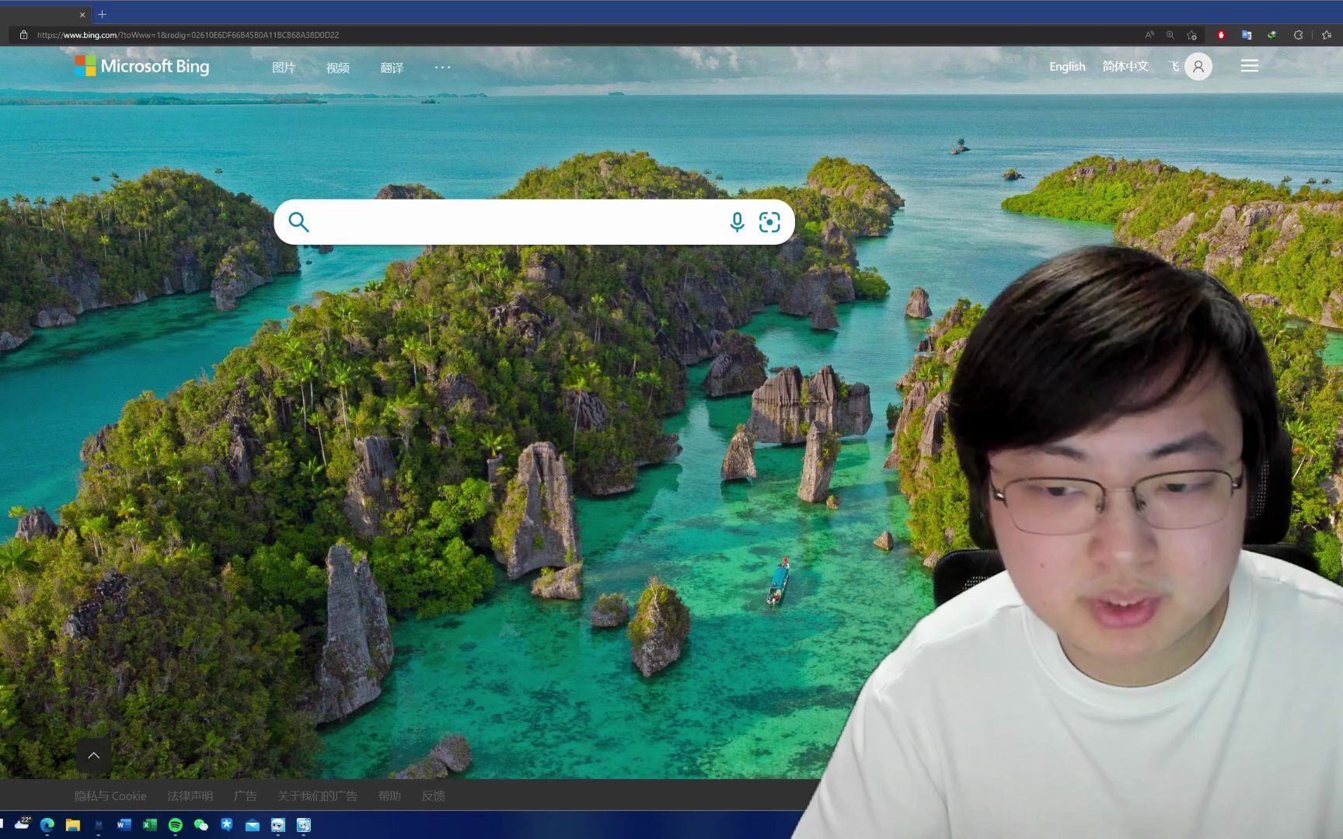Open the 翻译 section

tap(392, 68)
